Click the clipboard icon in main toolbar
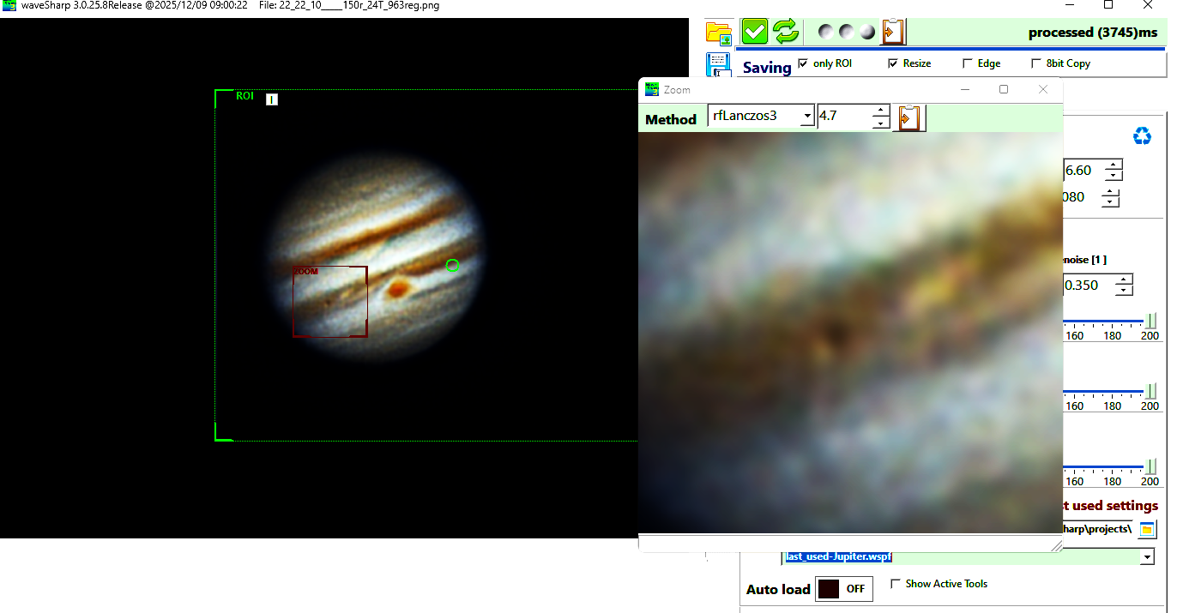The width and height of the screenshot is (1177, 613). click(893, 33)
